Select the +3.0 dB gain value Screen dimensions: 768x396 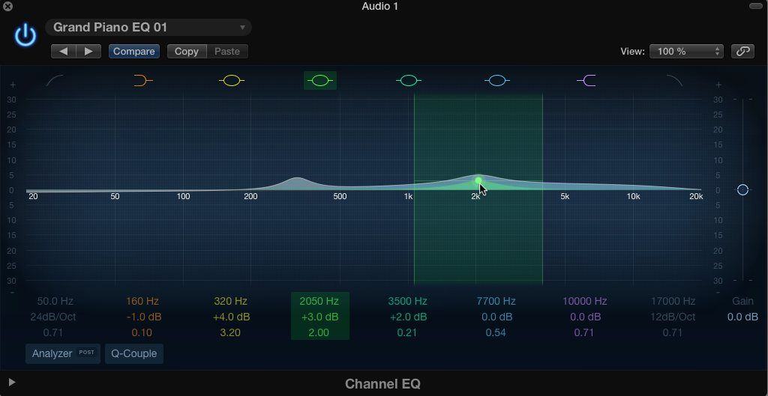pyautogui.click(x=319, y=317)
